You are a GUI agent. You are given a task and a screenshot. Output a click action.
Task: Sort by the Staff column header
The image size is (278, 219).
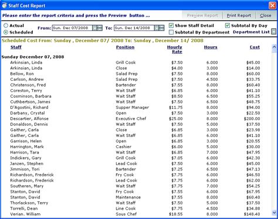[16, 47]
